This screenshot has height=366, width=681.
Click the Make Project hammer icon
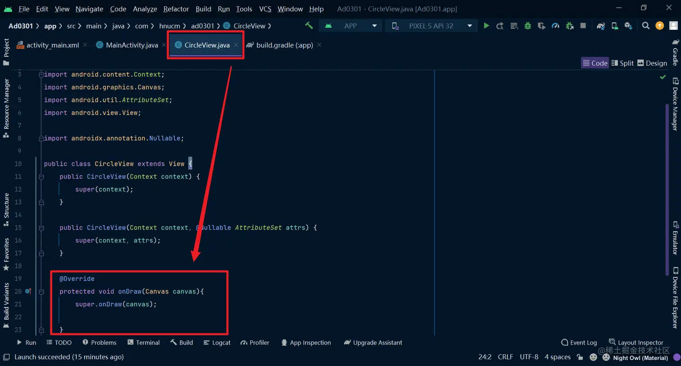coord(309,26)
